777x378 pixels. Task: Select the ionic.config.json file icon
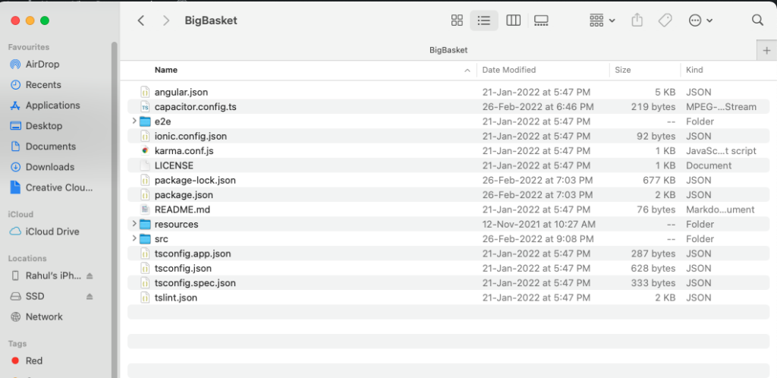pos(145,136)
